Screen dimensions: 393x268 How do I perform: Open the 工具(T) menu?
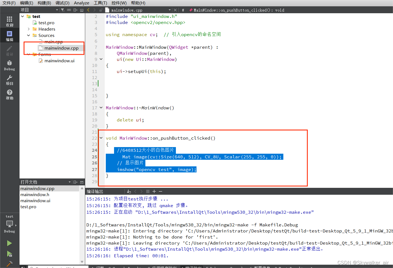100,3
